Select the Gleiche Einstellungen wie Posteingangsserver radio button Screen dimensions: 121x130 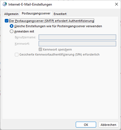[11, 26]
